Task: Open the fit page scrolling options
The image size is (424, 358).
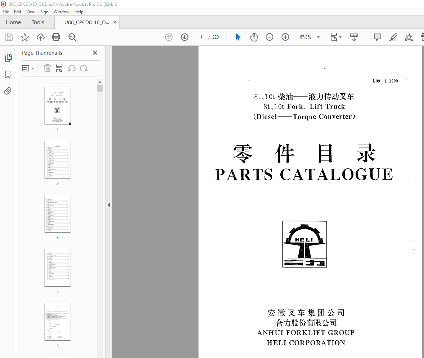Action: 335,37
